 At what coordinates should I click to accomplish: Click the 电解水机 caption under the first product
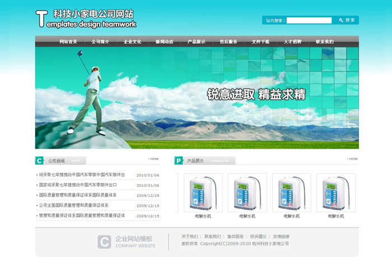(x=203, y=216)
